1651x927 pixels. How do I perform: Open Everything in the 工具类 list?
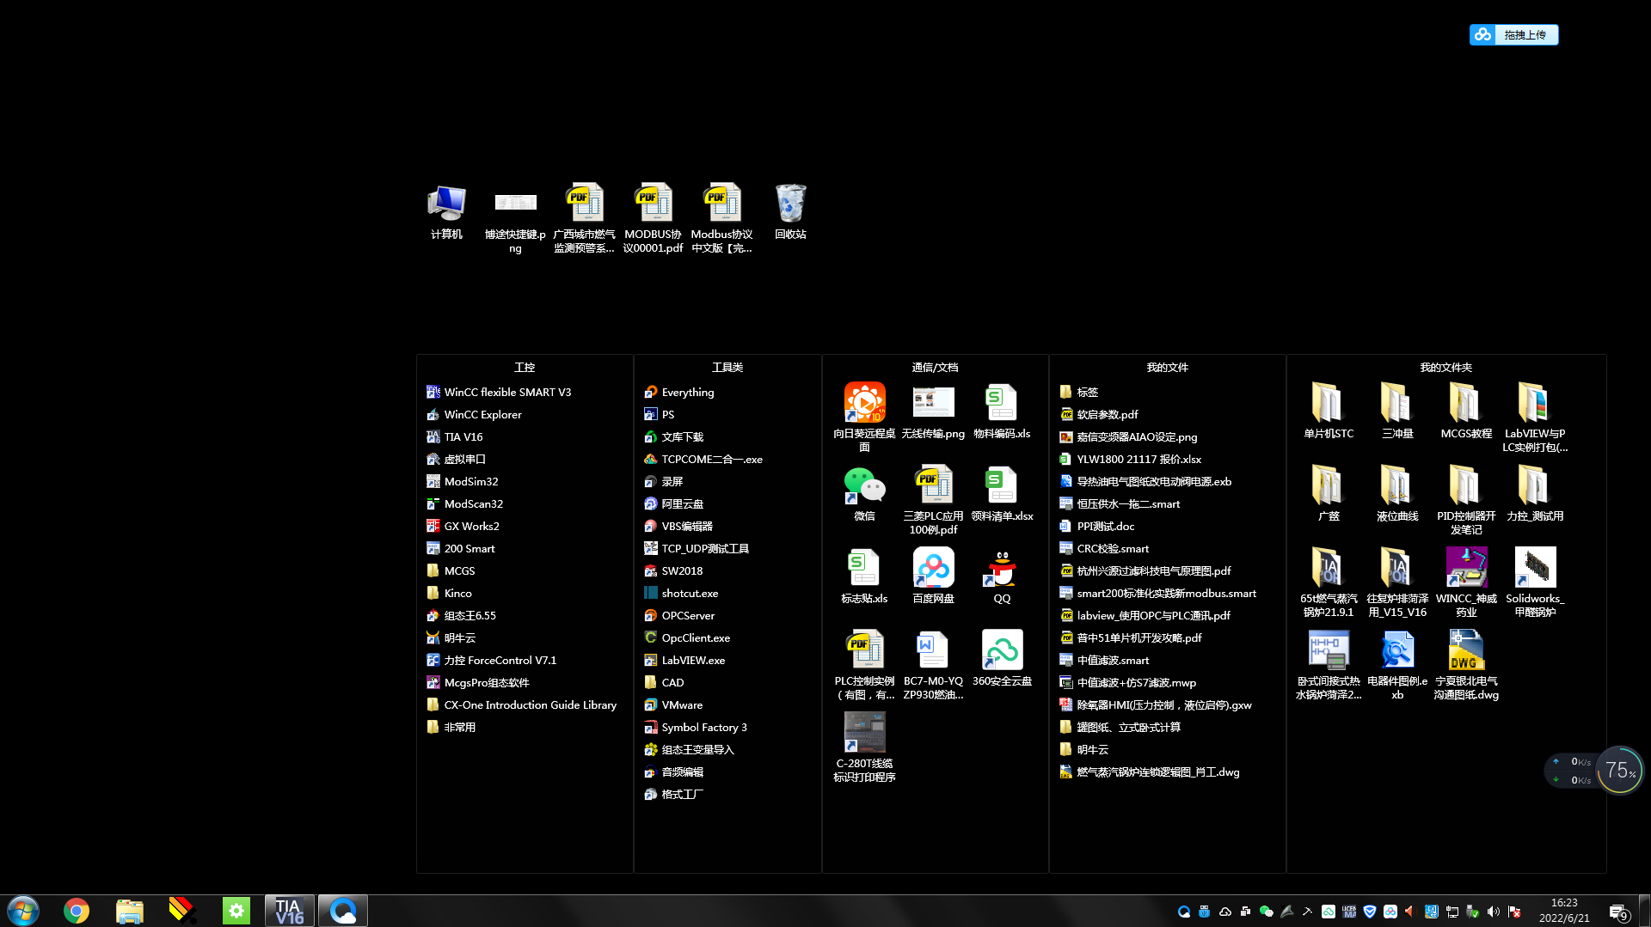pyautogui.click(x=687, y=392)
